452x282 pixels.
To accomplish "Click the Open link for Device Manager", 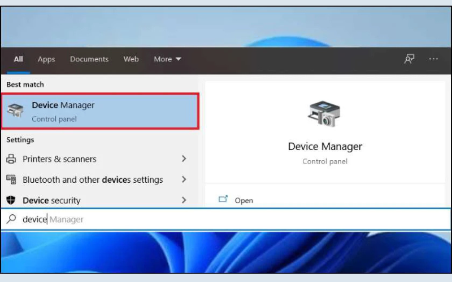I will coord(244,200).
